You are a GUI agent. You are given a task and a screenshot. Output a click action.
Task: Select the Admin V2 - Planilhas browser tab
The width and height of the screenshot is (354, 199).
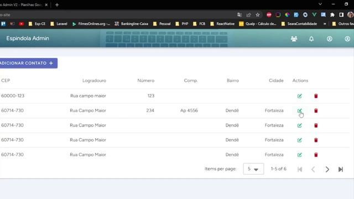(x=22, y=5)
